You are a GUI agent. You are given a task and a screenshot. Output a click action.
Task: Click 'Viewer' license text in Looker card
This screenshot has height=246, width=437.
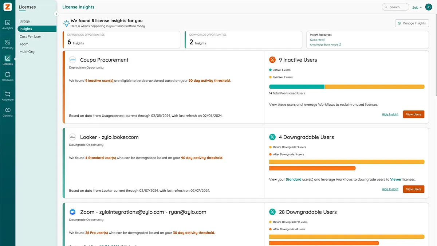click(x=396, y=179)
